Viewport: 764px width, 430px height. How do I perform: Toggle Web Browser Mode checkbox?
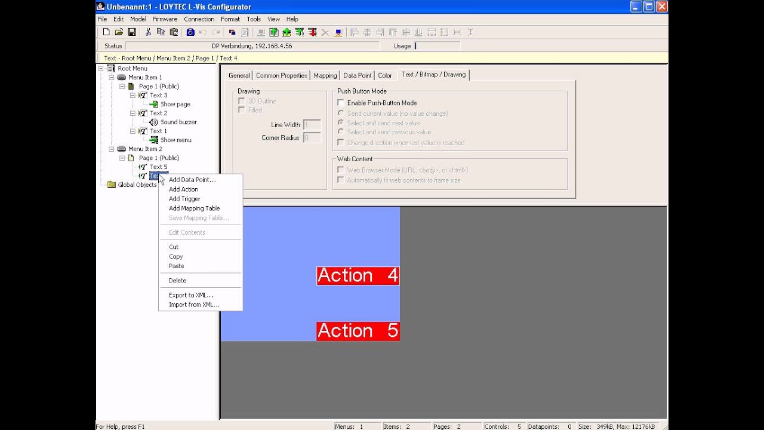[x=341, y=170]
